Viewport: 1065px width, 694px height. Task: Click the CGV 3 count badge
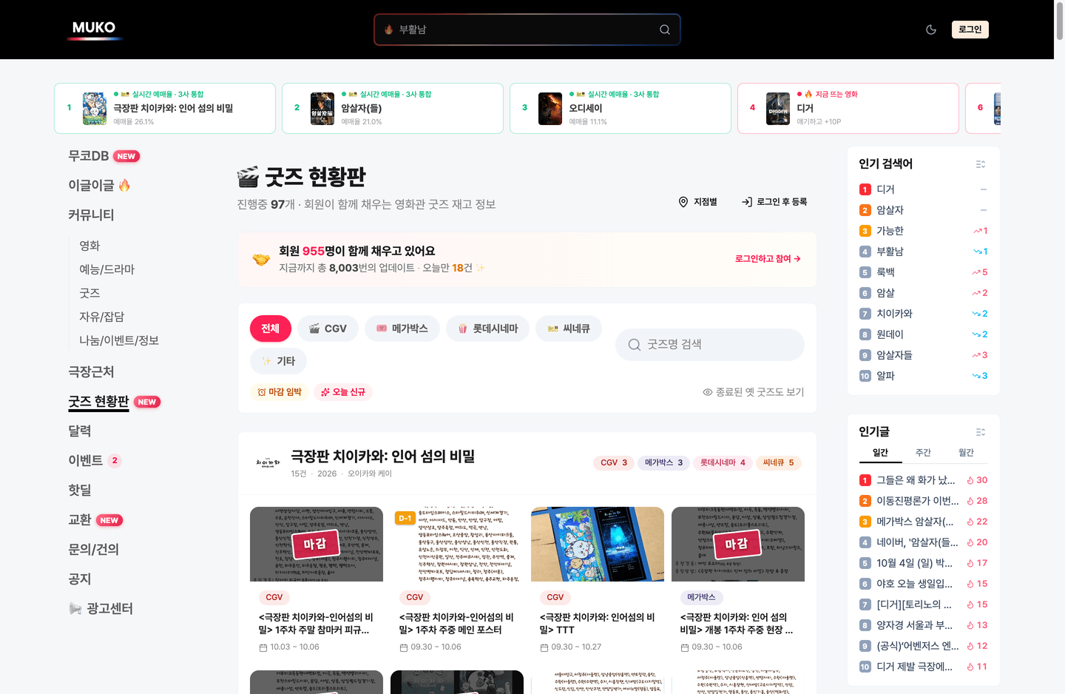(614, 463)
